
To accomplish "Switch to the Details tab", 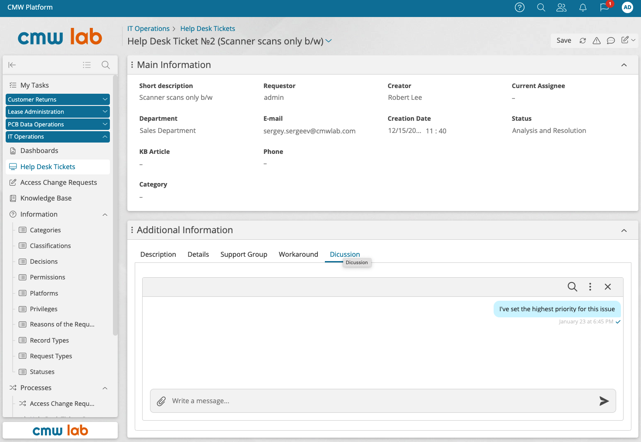I will [198, 255].
